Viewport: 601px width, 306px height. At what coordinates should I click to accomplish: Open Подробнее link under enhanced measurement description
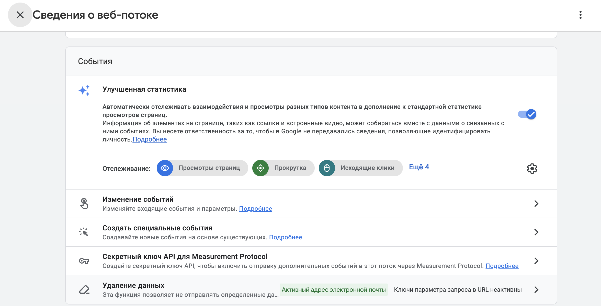[x=150, y=139]
